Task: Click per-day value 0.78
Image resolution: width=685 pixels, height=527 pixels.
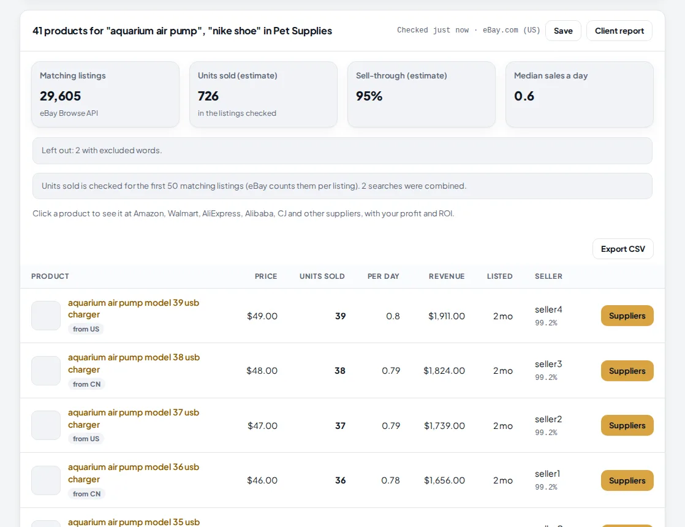Action: click(390, 480)
